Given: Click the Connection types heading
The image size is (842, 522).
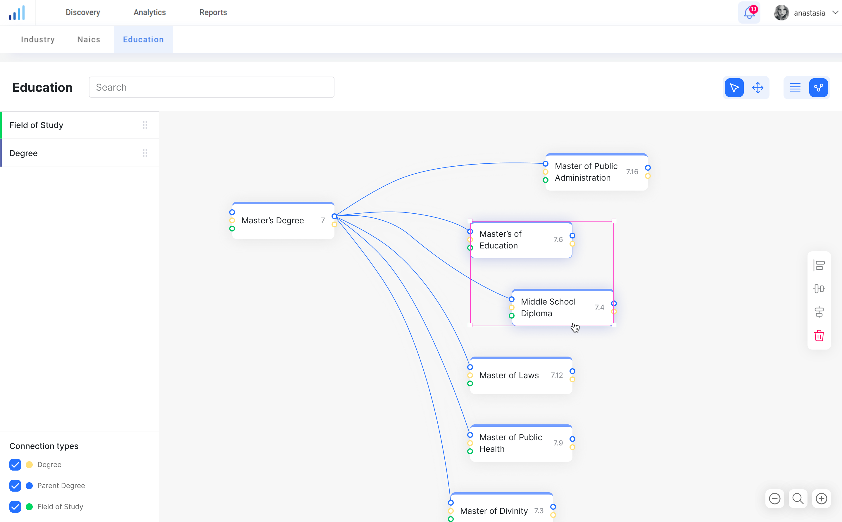Looking at the screenshot, I should point(44,446).
